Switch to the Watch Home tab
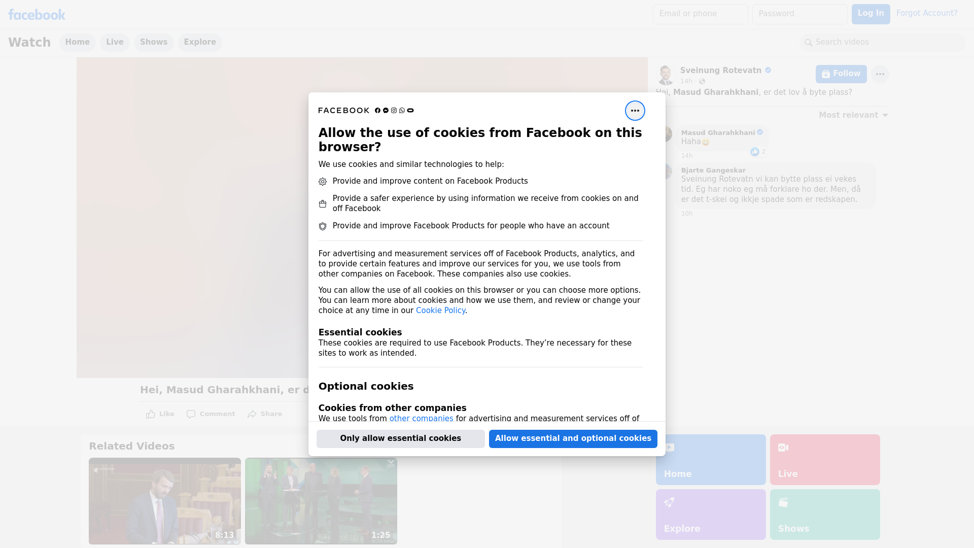 tap(77, 42)
